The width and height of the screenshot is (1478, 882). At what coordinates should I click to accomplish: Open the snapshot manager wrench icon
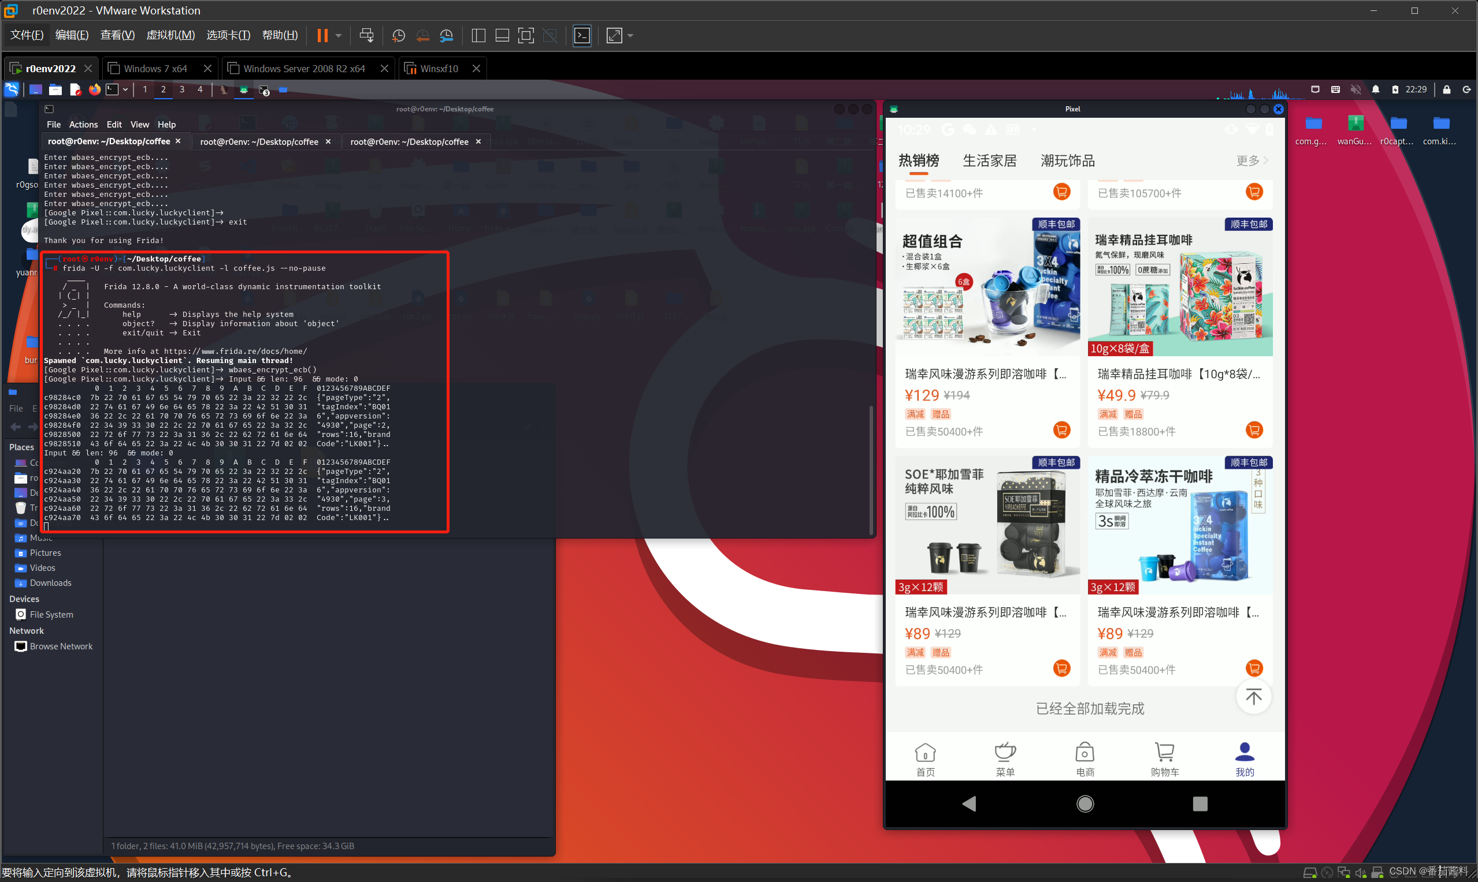tap(446, 36)
